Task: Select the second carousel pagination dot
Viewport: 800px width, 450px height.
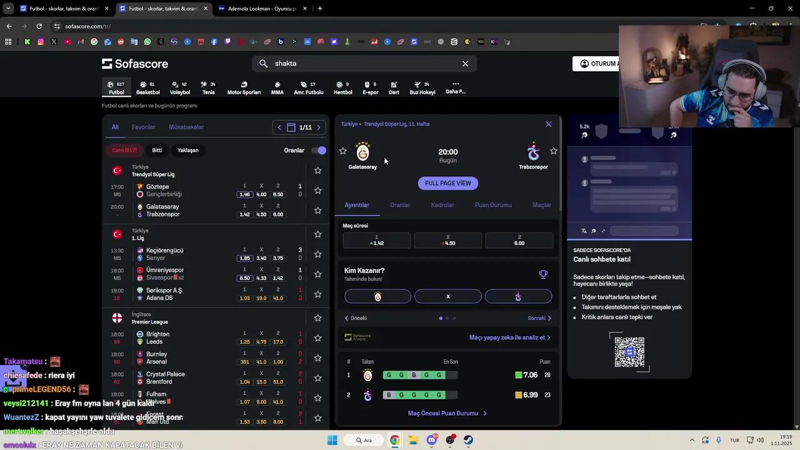Action: click(x=448, y=318)
